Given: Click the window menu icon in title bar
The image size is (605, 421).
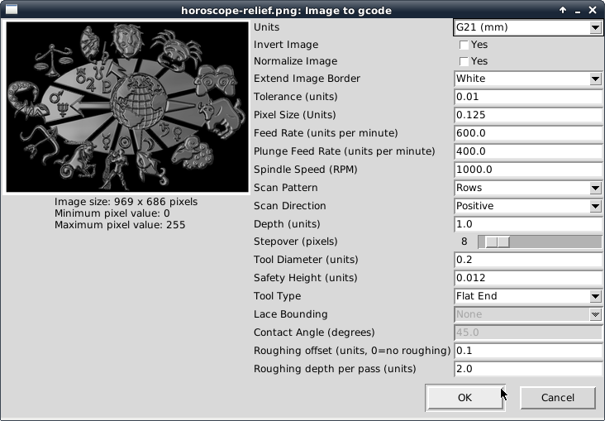Looking at the screenshot, I should pyautogui.click(x=12, y=10).
